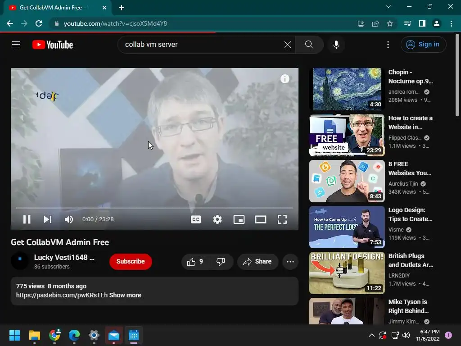Open video player settings gear
The image size is (461, 346).
tap(217, 219)
